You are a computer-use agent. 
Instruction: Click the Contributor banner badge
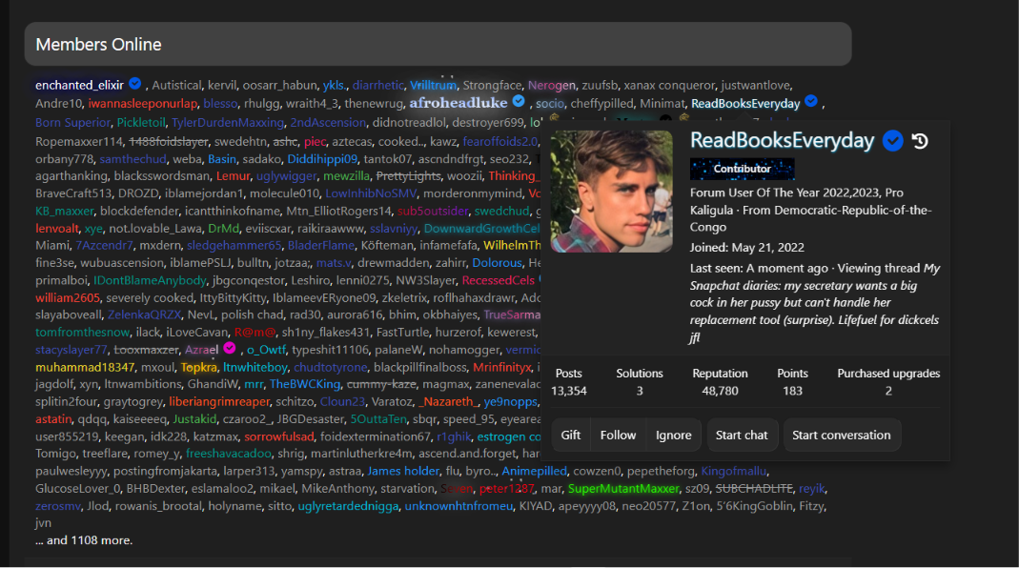pos(743,169)
